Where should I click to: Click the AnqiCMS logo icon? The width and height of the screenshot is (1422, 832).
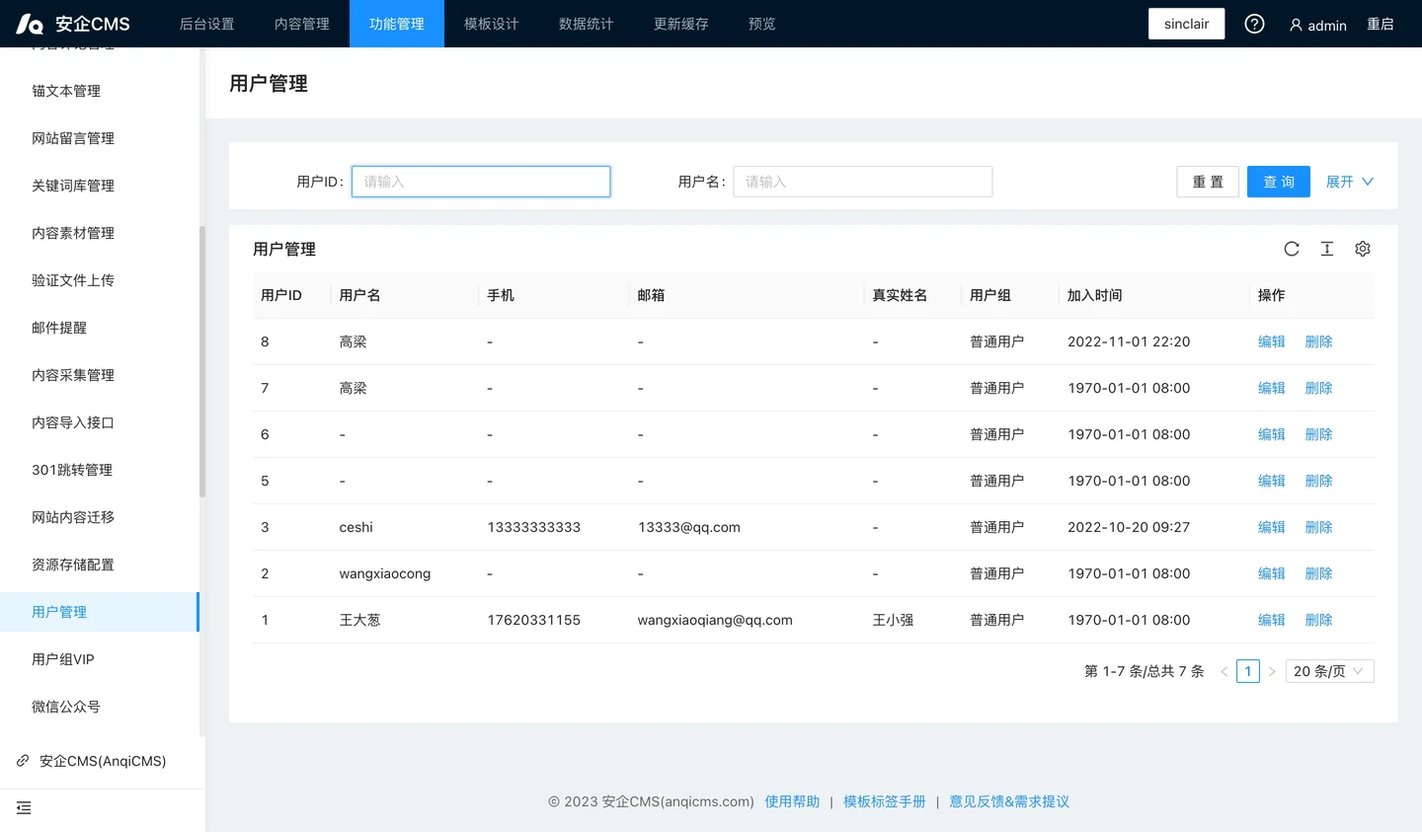pyautogui.click(x=30, y=24)
